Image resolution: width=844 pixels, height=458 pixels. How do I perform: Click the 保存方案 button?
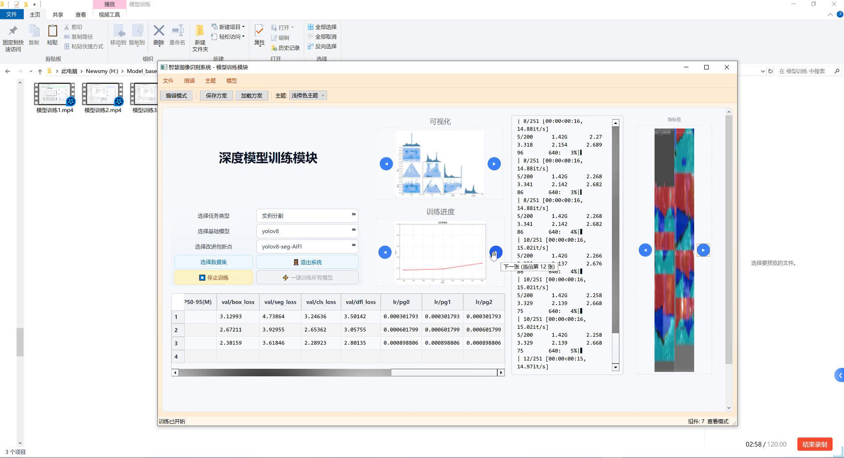click(x=216, y=95)
